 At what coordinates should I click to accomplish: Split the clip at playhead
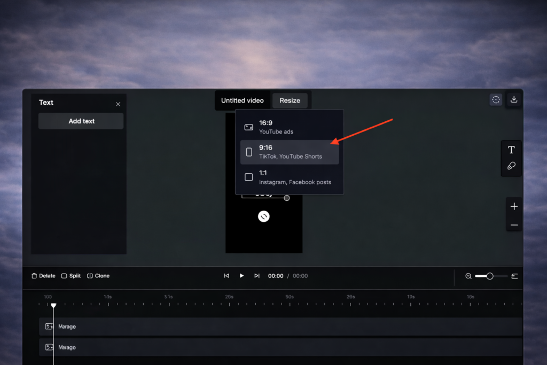(x=71, y=276)
